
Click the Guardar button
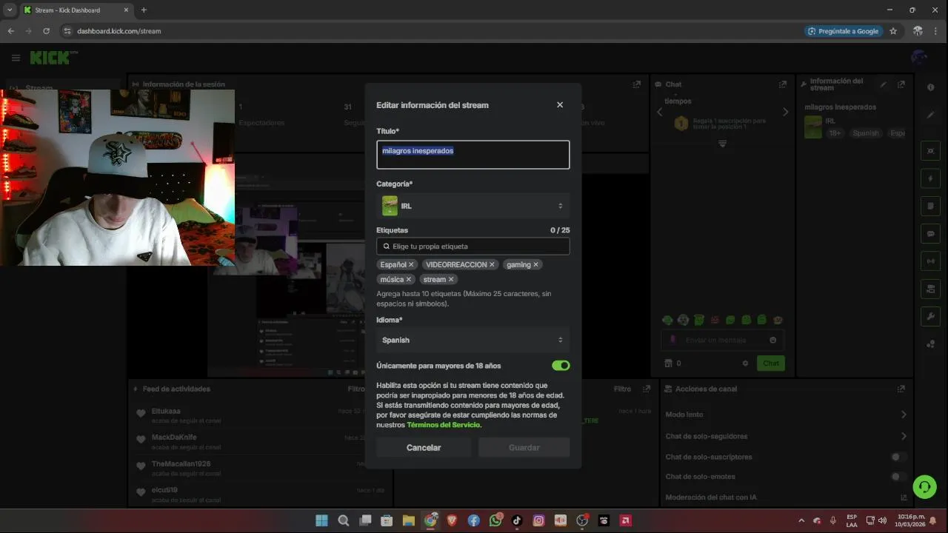point(524,447)
